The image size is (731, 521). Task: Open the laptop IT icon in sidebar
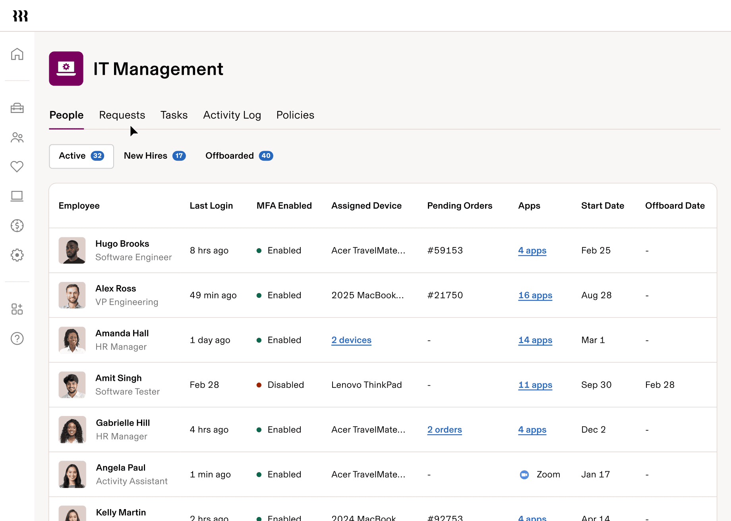pyautogui.click(x=17, y=196)
